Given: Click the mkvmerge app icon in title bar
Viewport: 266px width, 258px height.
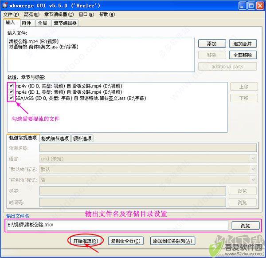Looking at the screenshot, I should [5, 5].
